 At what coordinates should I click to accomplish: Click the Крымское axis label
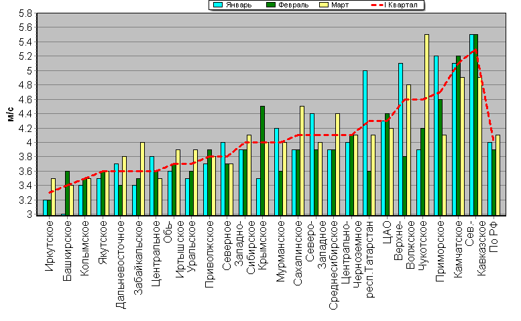tap(262, 244)
